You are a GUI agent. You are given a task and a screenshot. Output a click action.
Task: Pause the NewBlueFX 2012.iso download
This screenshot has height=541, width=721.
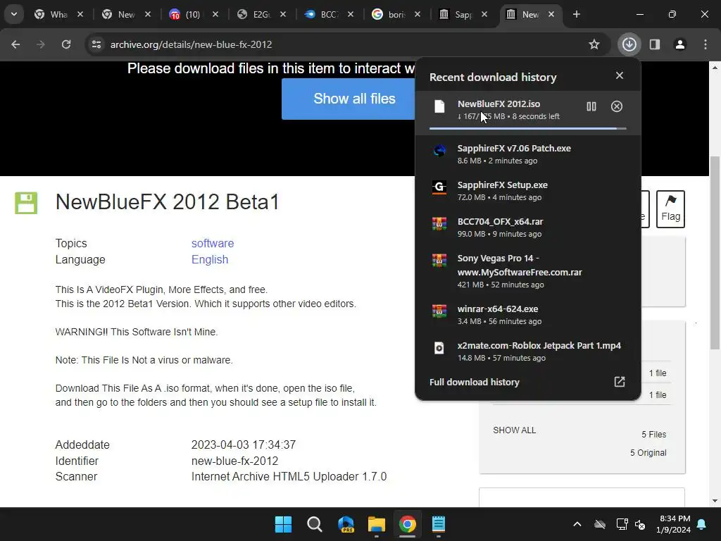[591, 107]
